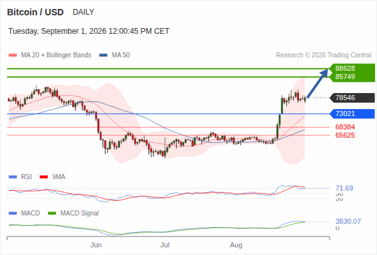The width and height of the screenshot is (377, 255).
Task: Click the 9MA legend label
Action: click(x=59, y=177)
